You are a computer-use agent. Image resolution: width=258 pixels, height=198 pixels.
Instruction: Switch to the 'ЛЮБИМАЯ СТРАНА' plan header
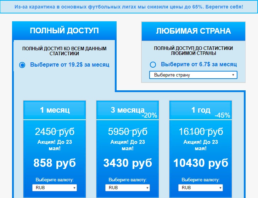[x=193, y=31]
